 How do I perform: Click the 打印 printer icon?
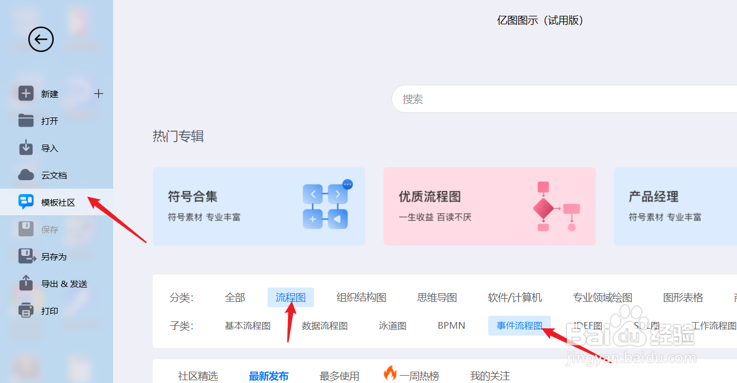(x=26, y=310)
